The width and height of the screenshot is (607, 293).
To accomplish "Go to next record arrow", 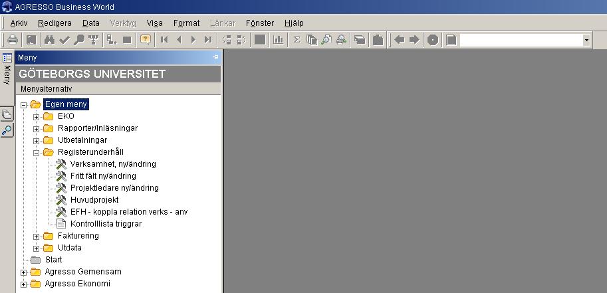I will pyautogui.click(x=193, y=40).
